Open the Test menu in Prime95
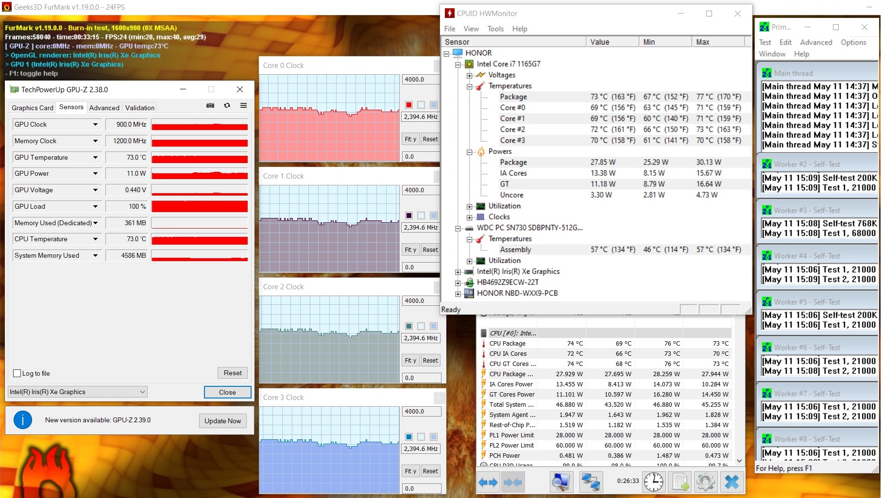This screenshot has height=498, width=881. [x=765, y=42]
